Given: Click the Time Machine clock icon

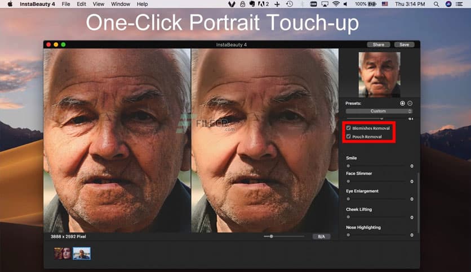Looking at the screenshot, I should [290, 4].
